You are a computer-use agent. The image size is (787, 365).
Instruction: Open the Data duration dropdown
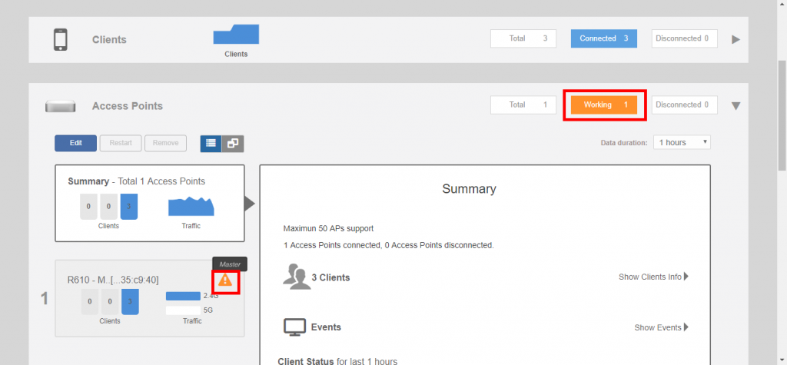click(x=682, y=142)
